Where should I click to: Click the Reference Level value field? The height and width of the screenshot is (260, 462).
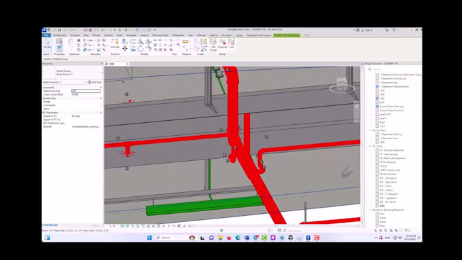pos(86,91)
